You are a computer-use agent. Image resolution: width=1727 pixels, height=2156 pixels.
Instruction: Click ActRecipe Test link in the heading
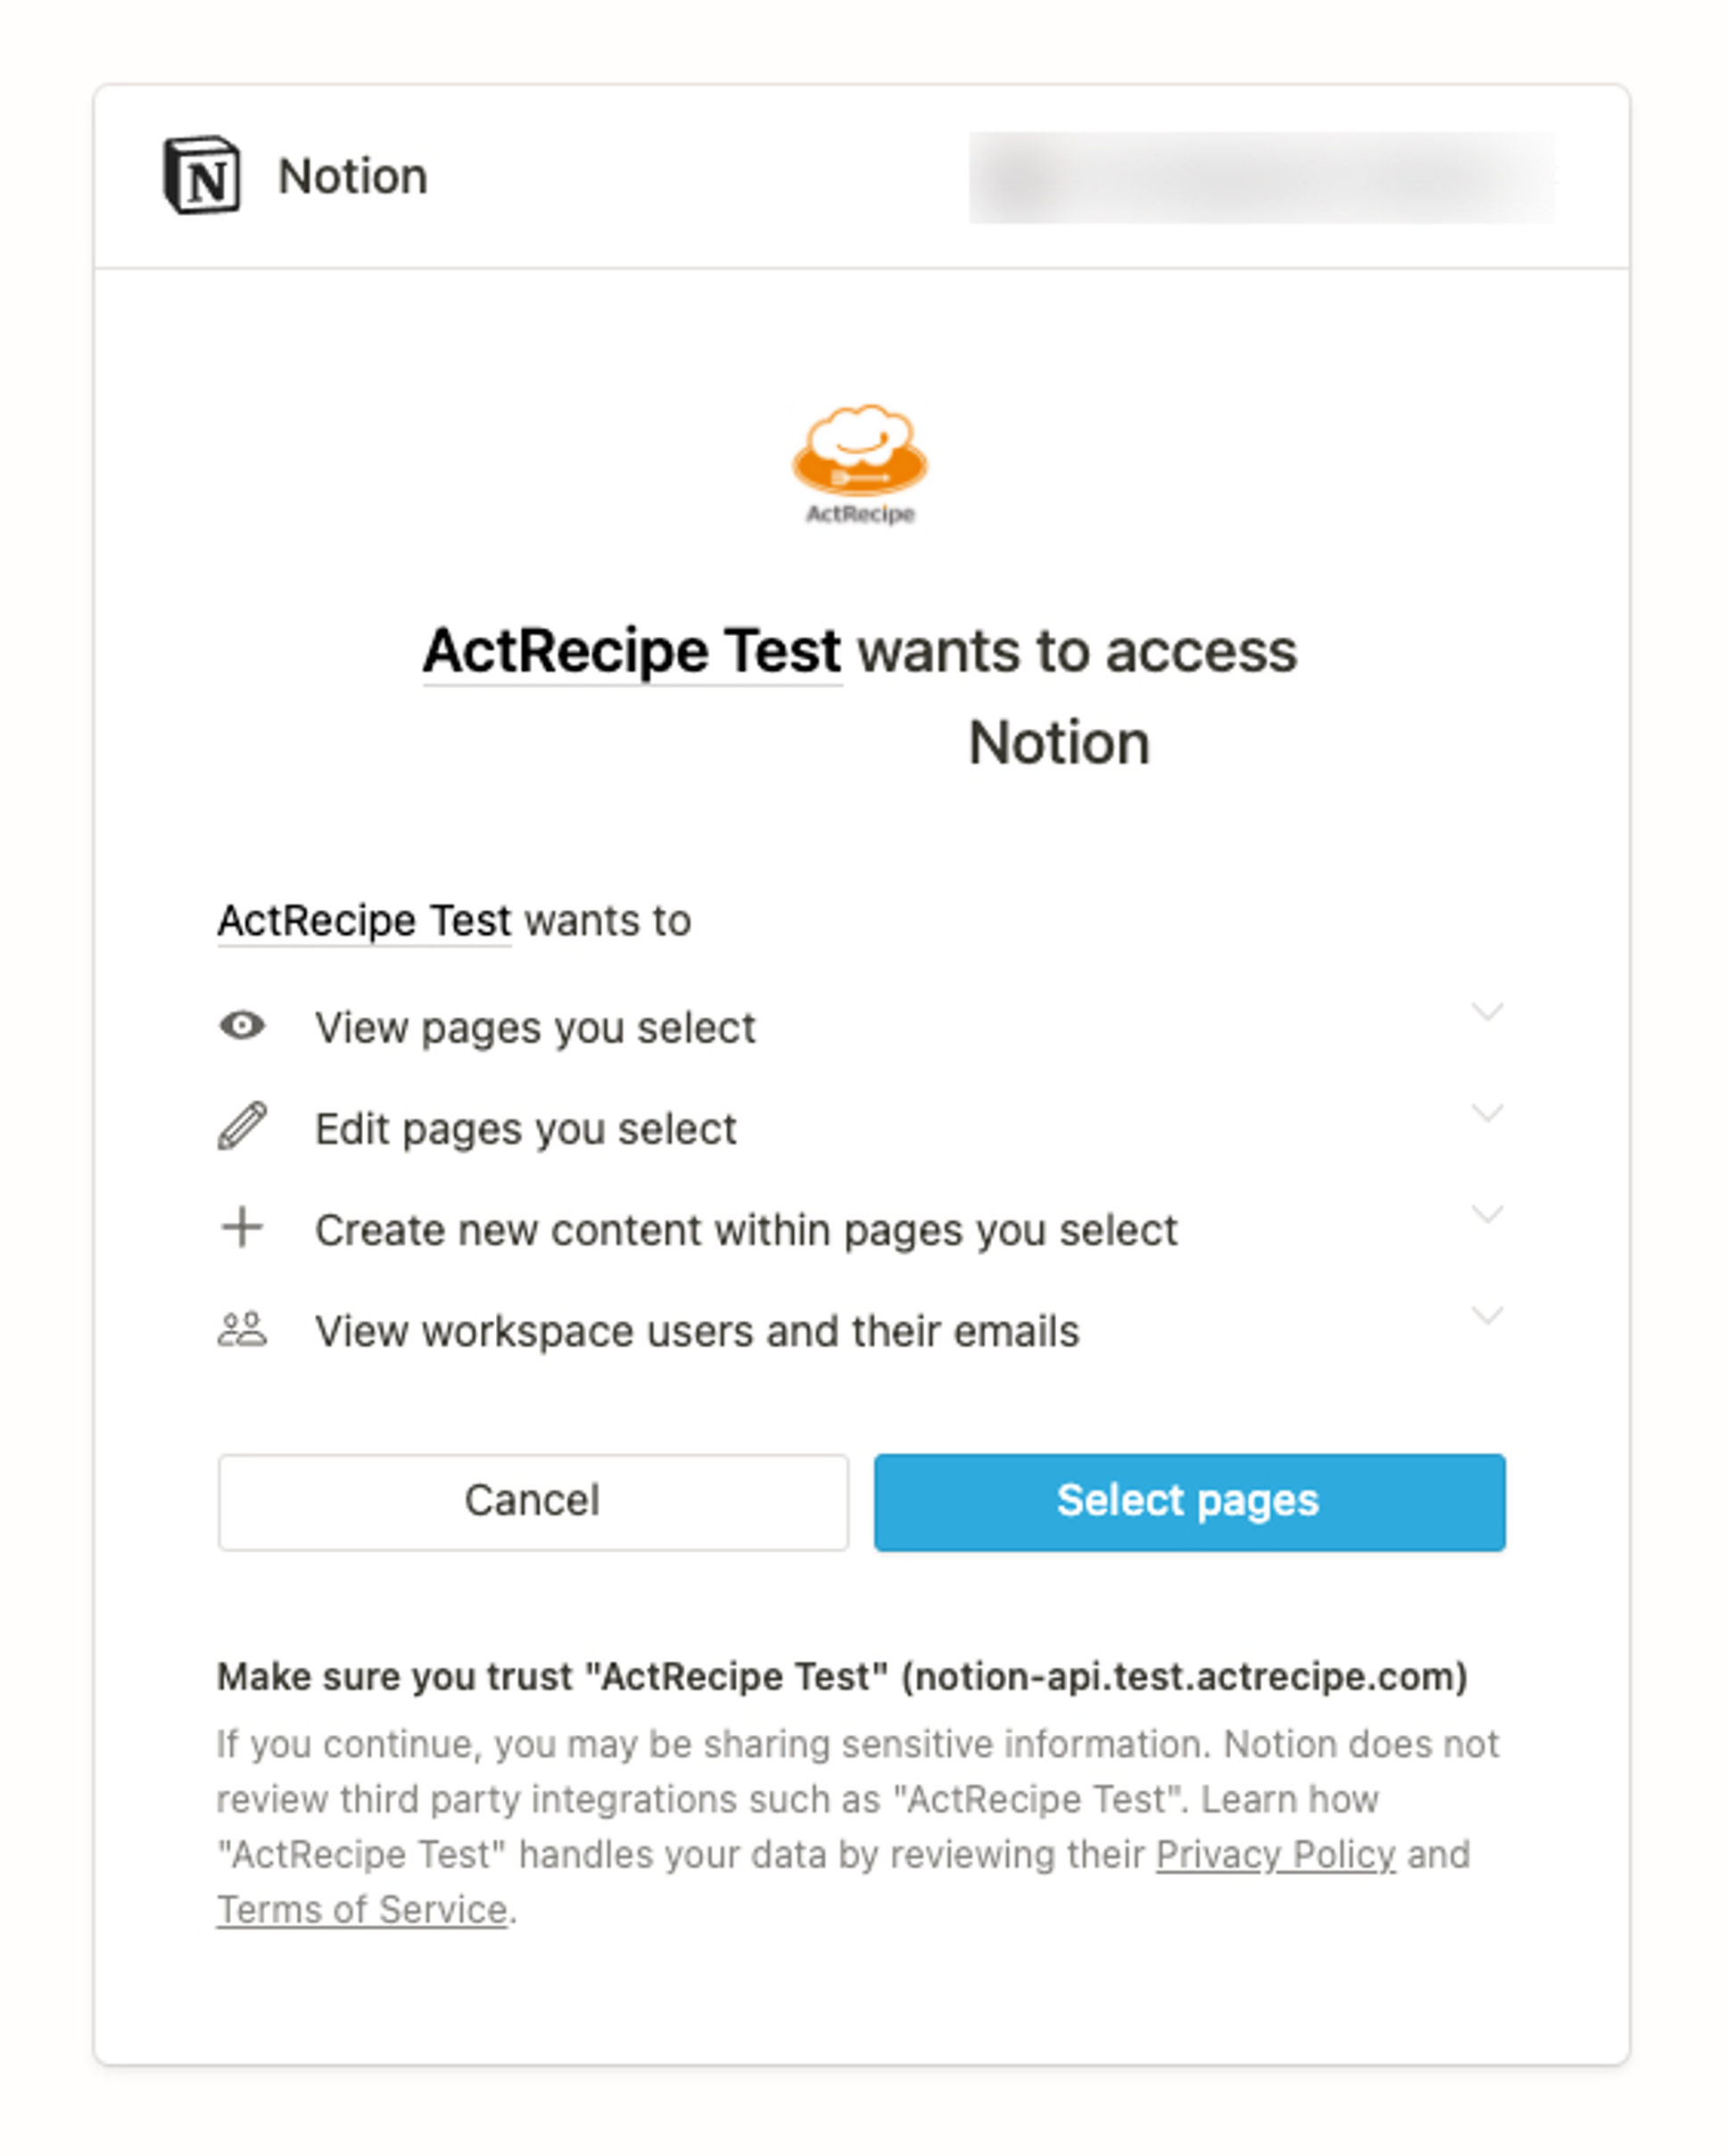632,651
